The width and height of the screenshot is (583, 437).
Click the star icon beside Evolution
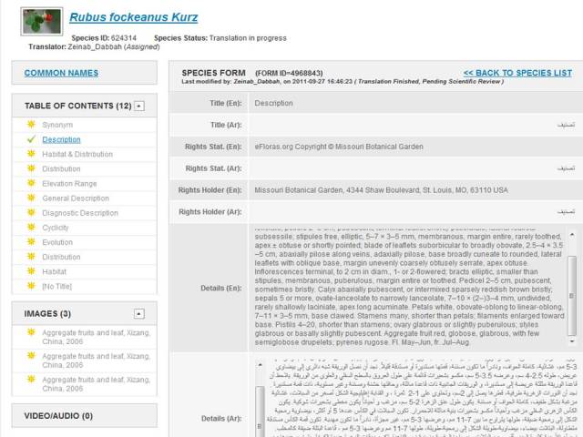[x=31, y=241]
